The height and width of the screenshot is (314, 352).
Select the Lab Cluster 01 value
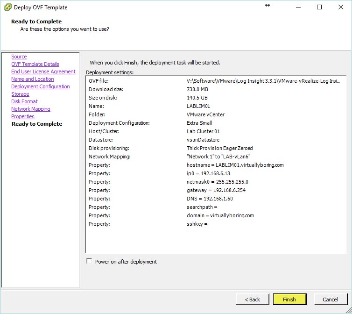pos(203,131)
